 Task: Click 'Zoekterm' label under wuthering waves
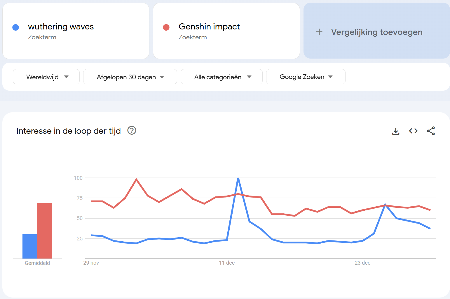coord(42,37)
